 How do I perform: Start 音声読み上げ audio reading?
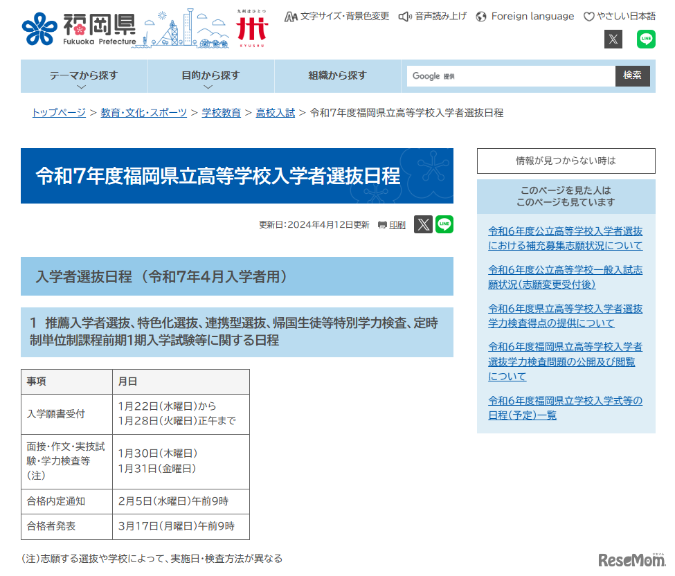pyautogui.click(x=433, y=16)
